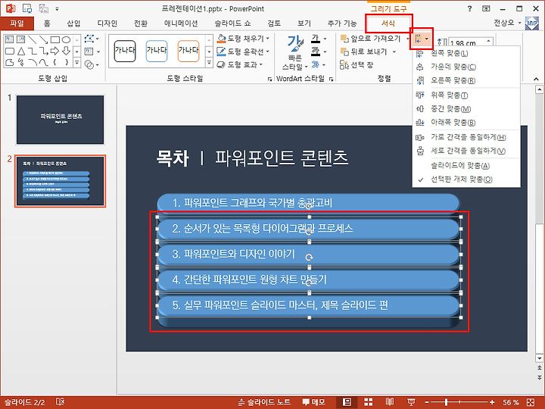
Task: Choose 왼쪽 맞춤 from align menu
Action: pyautogui.click(x=466, y=53)
